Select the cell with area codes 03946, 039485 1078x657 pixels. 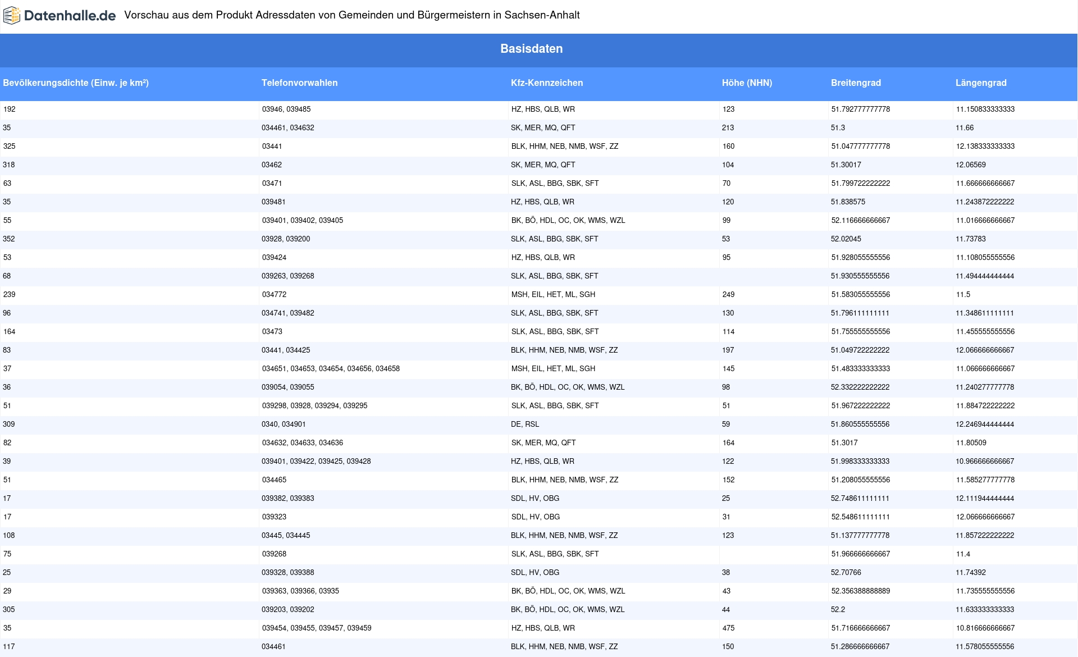pyautogui.click(x=286, y=109)
